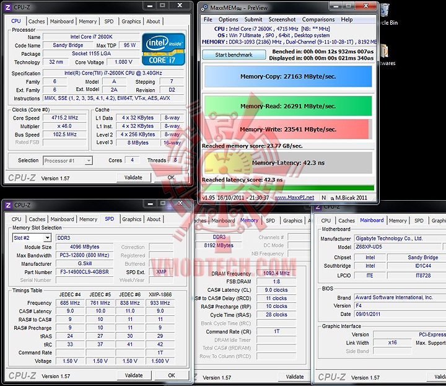
Task: Open the File menu in MaxxMEM
Action: point(208,19)
